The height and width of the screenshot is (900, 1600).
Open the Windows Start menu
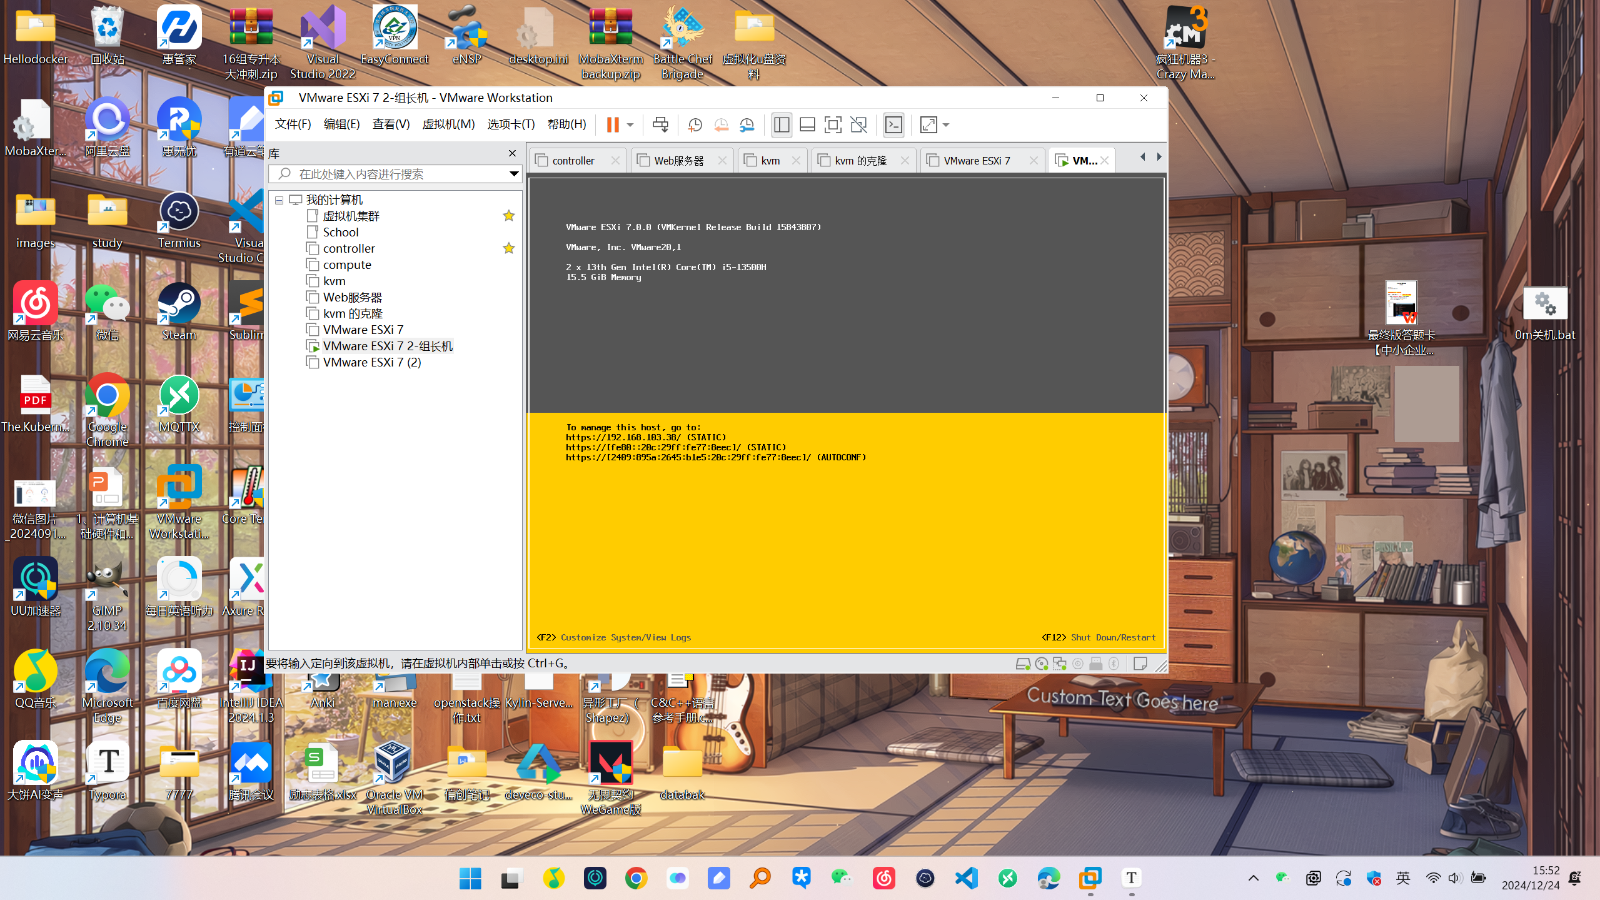(x=470, y=878)
